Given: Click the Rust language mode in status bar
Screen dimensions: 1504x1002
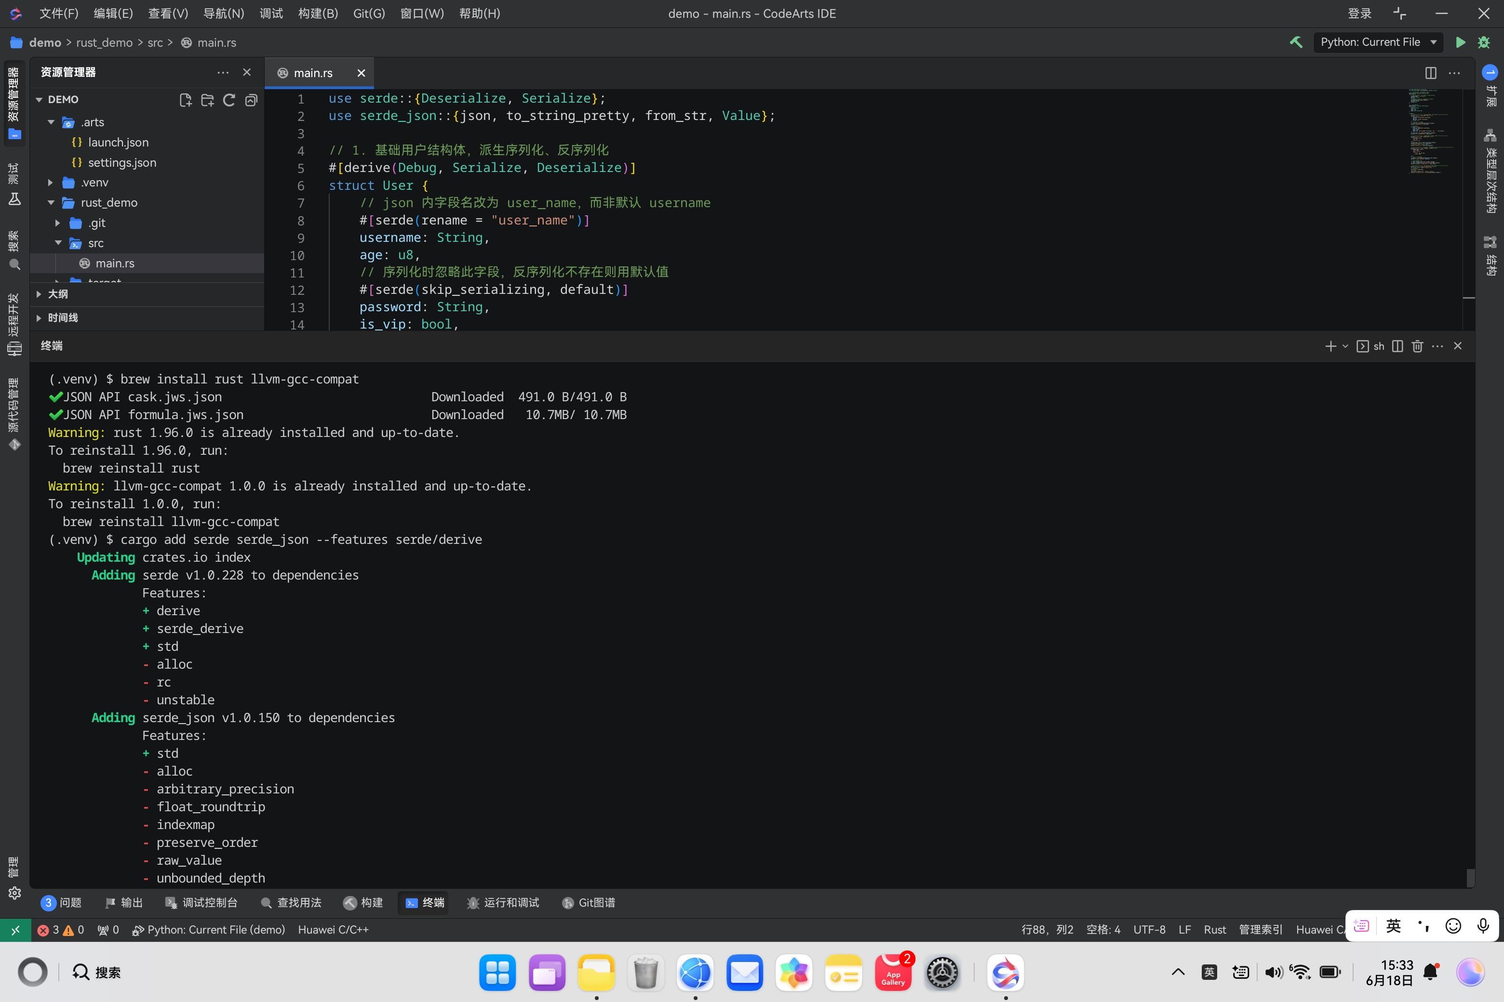Looking at the screenshot, I should coord(1215,930).
